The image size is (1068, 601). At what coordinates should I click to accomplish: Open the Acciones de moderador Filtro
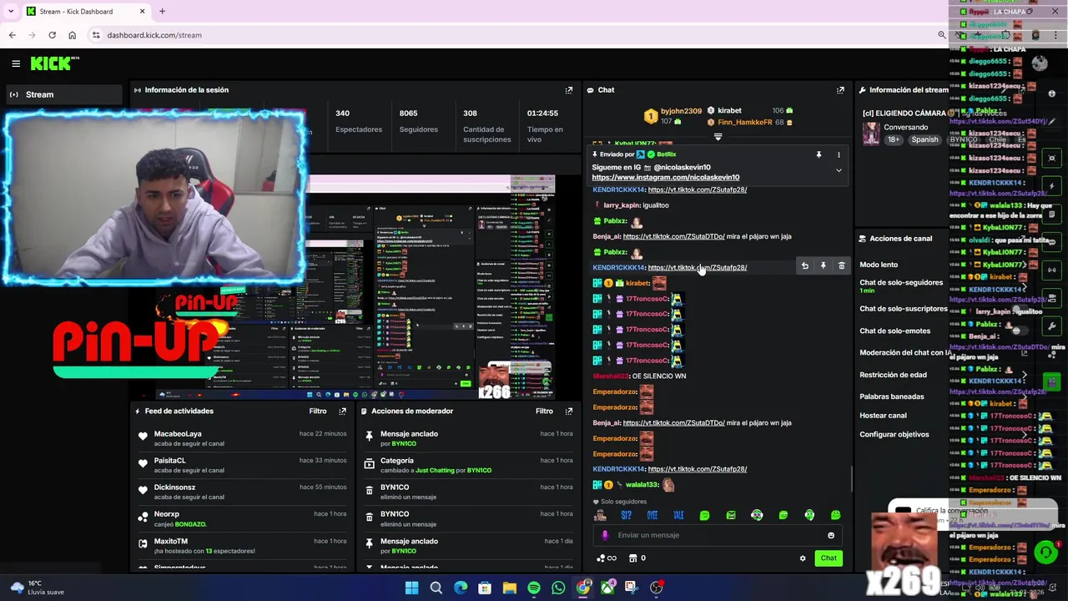coord(544,411)
